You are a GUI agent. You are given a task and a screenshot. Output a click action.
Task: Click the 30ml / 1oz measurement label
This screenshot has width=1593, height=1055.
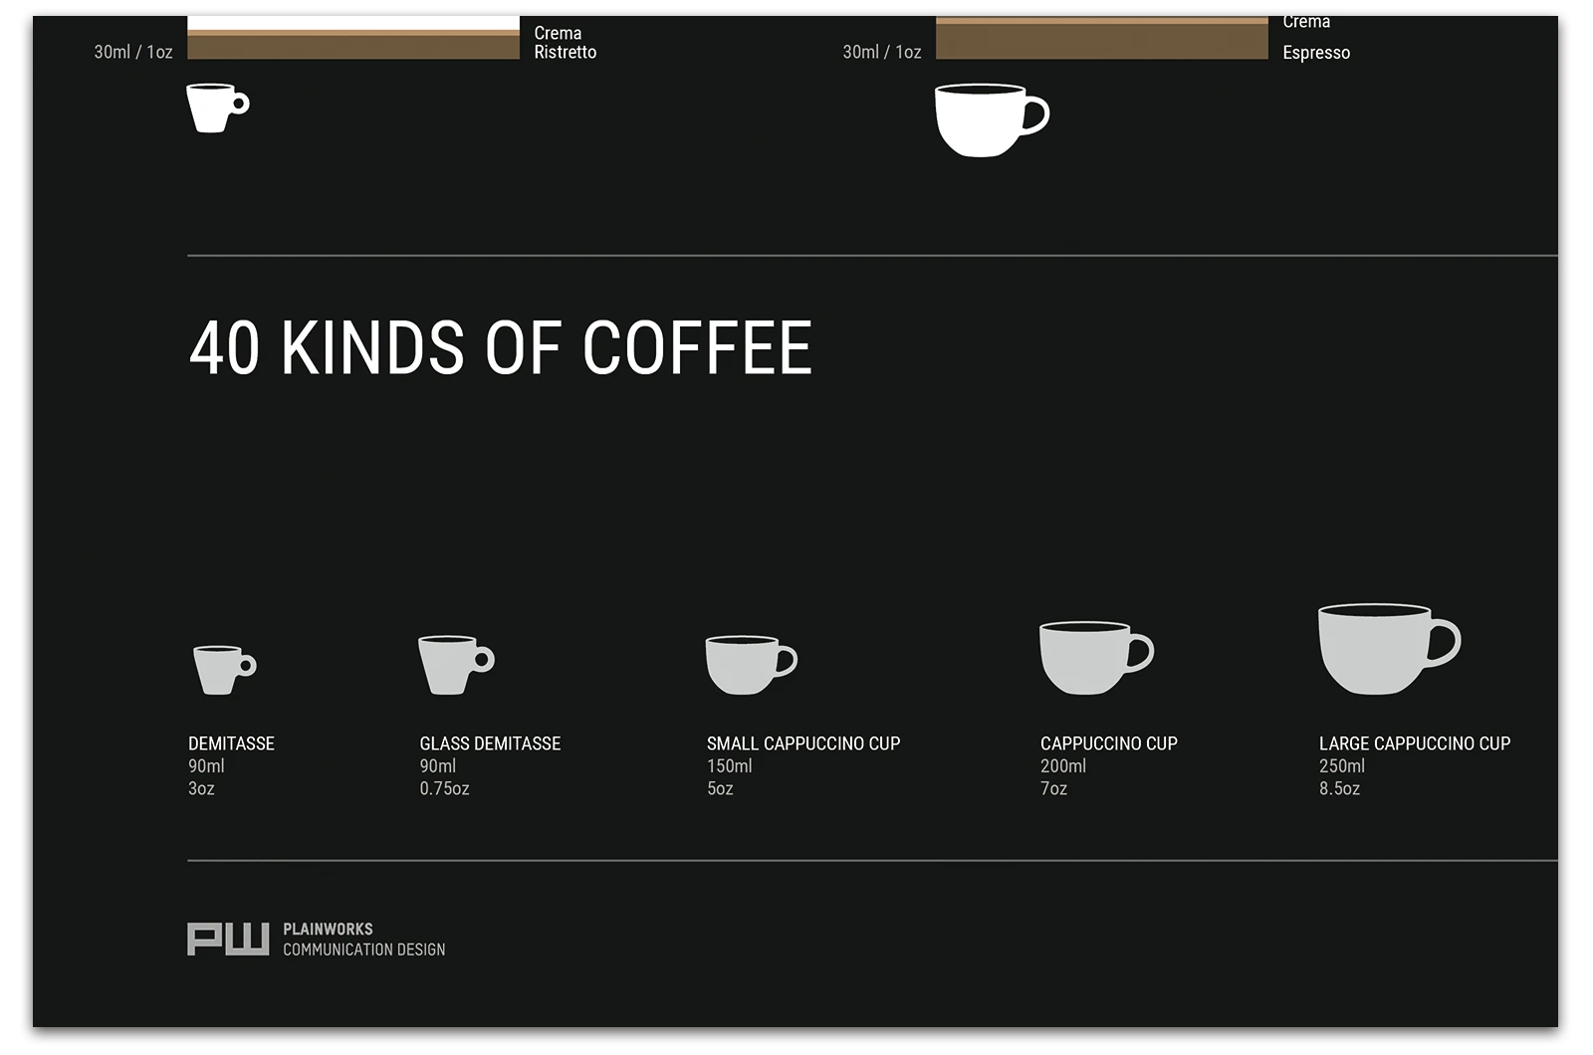131,51
